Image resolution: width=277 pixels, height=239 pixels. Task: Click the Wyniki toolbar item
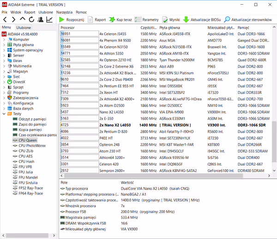(x=171, y=20)
